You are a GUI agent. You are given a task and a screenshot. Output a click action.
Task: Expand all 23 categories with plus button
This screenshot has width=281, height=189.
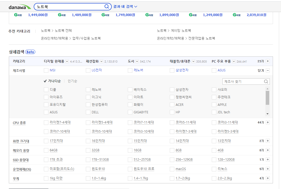point(268,61)
